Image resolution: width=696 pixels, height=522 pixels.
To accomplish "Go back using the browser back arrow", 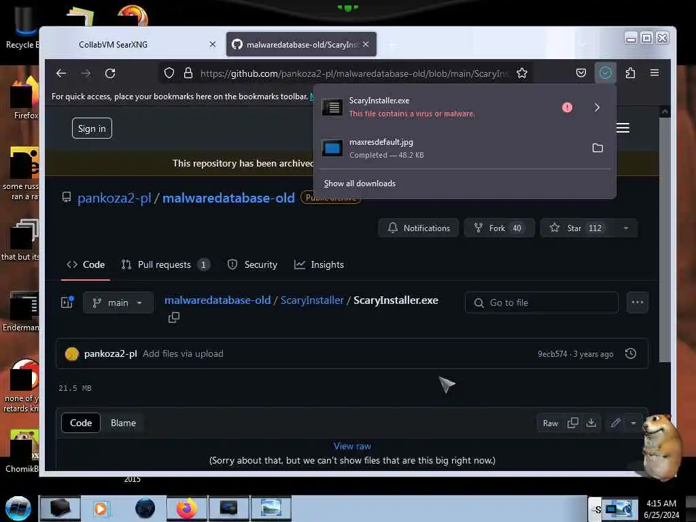I will pyautogui.click(x=61, y=73).
